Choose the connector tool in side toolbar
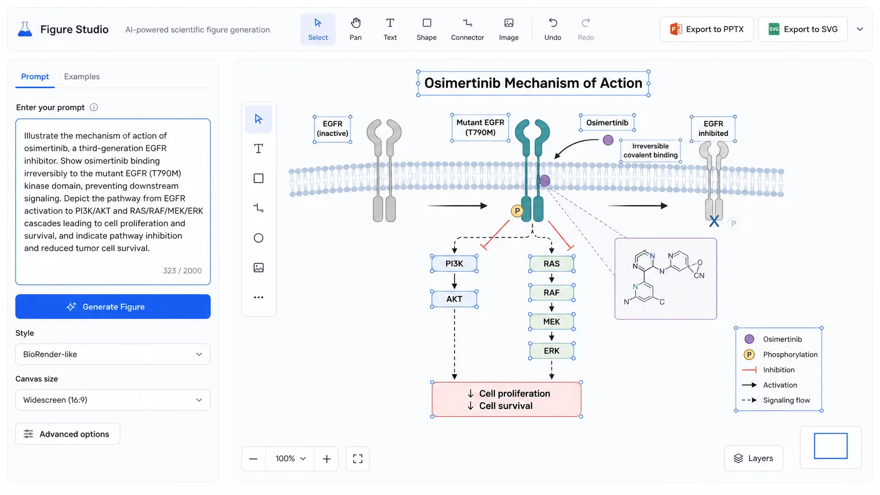 (258, 208)
